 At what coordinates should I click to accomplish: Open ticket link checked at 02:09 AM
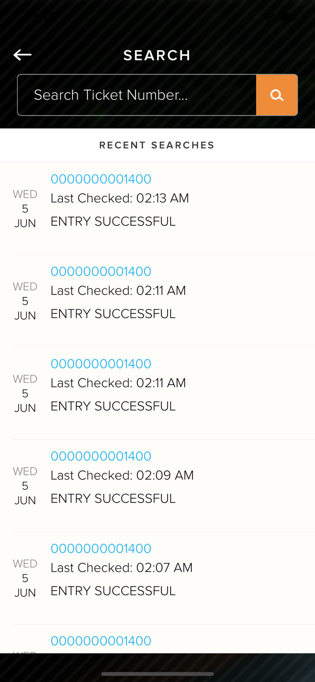(x=101, y=456)
